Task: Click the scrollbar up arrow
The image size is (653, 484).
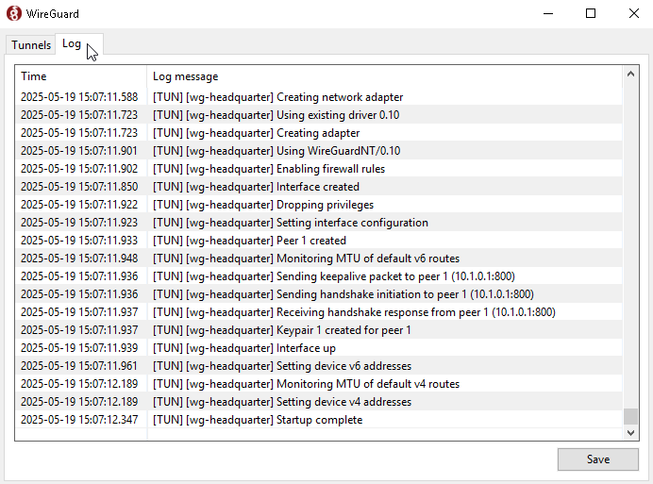Action: point(630,75)
